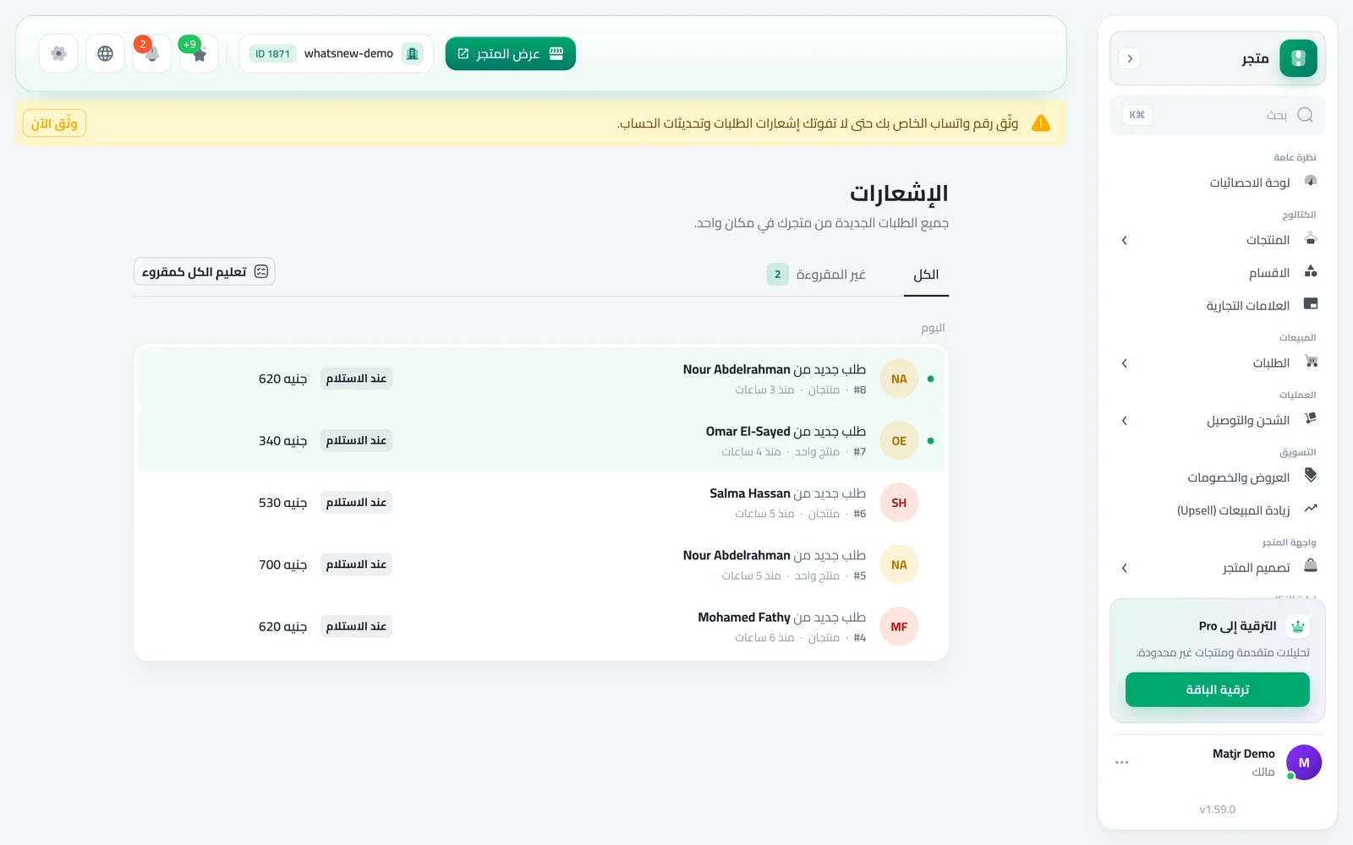This screenshot has height=845, width=1353.
Task: Expand the الطلبات submenu chevron
Action: tap(1124, 363)
